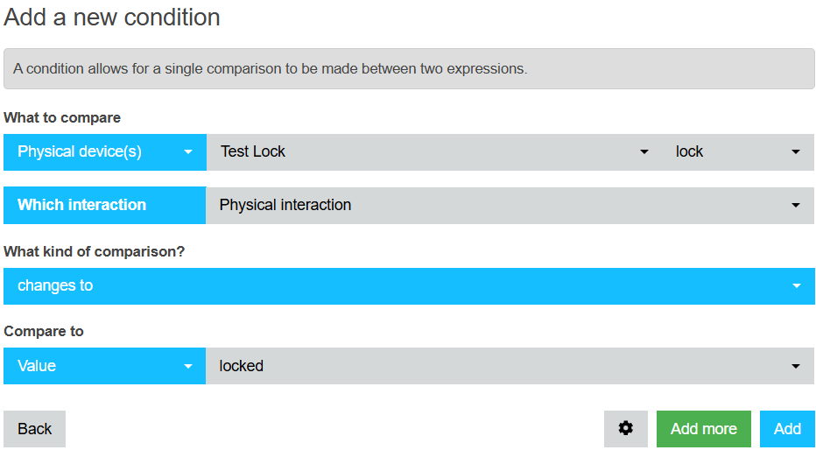Click the 'What kind of comparison?' label
The image size is (816, 457).
click(95, 251)
